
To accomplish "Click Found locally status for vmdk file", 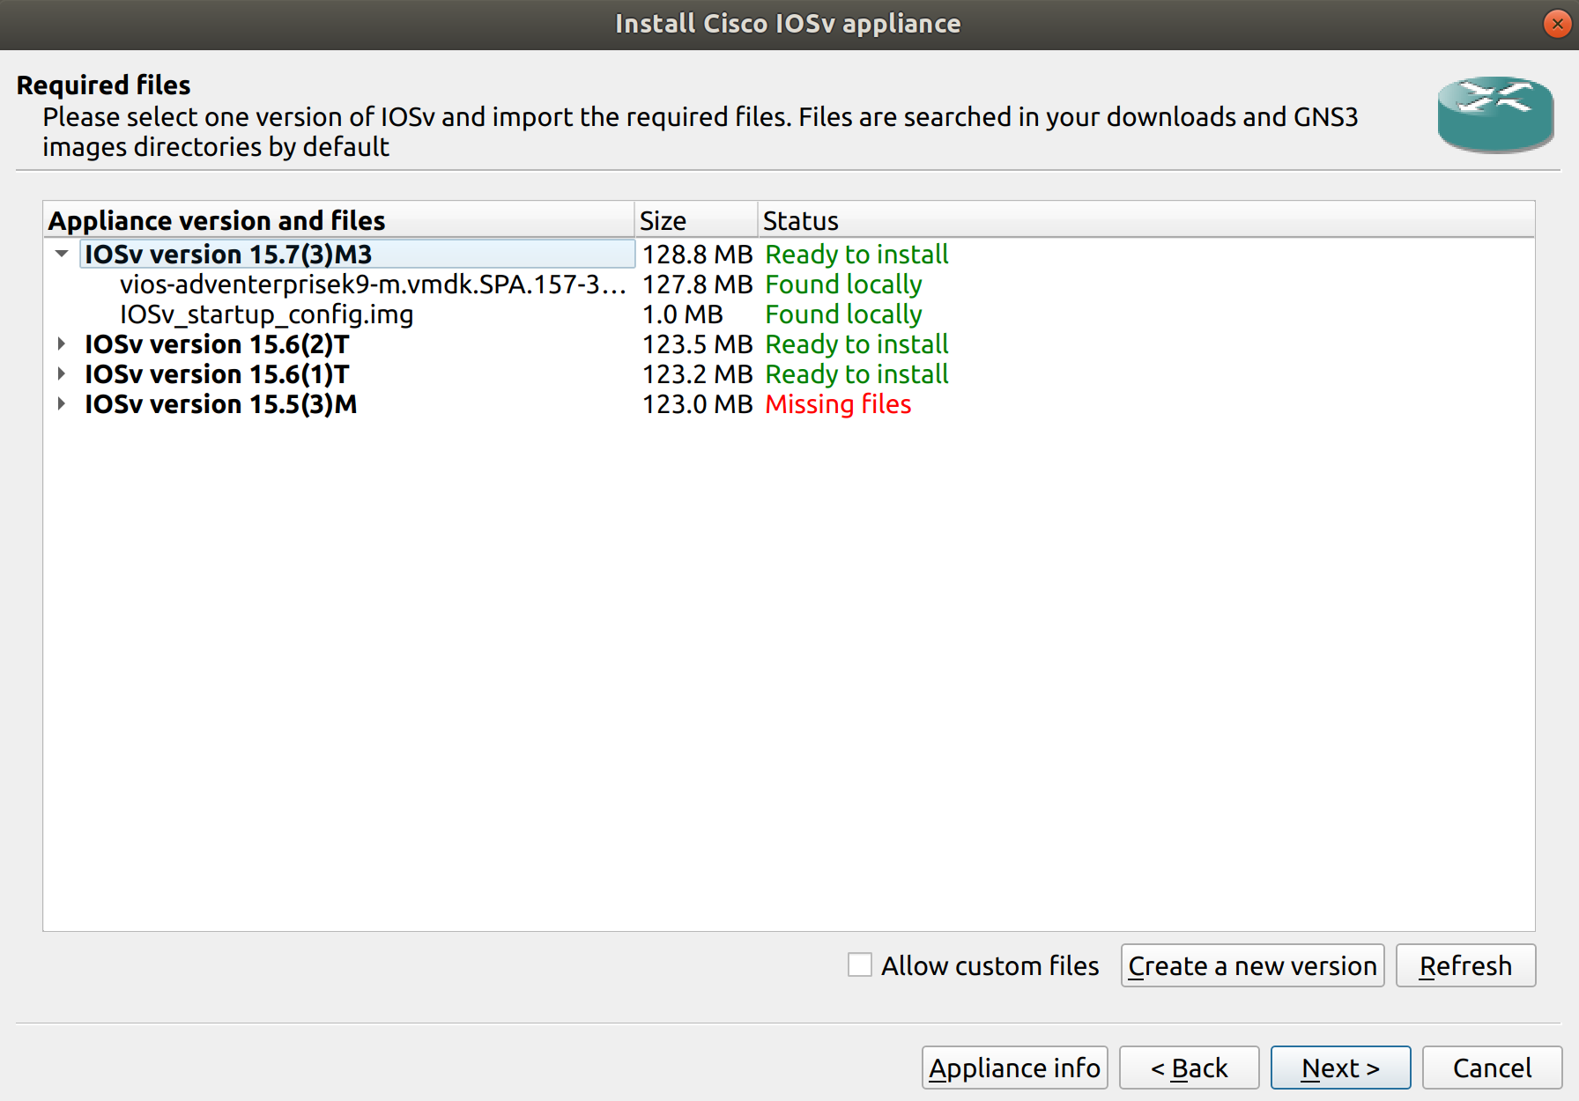I will tap(843, 284).
